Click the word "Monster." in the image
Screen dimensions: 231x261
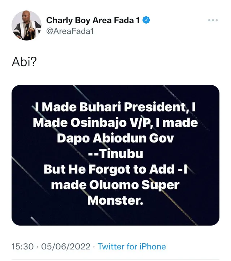click(115, 200)
